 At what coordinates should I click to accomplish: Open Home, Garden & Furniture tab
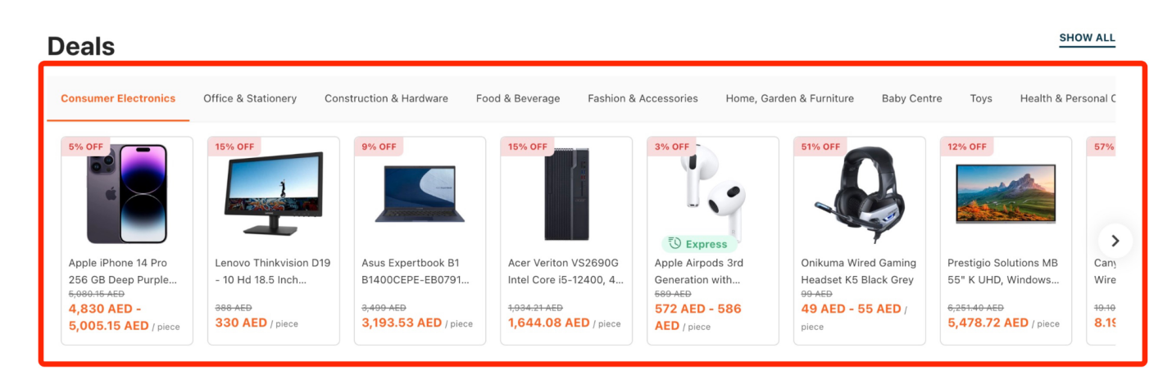click(x=789, y=98)
